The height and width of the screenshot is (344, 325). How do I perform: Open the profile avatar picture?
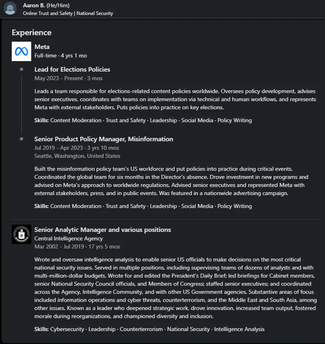pyautogui.click(x=10, y=8)
